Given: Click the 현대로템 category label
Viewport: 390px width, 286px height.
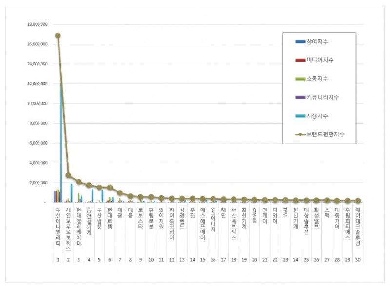Looking at the screenshot, I should click(x=110, y=218).
